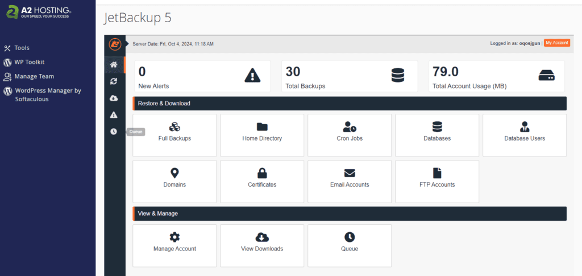The image size is (582, 276).
Task: Click the View & Manage section header
Action: [x=350, y=213]
